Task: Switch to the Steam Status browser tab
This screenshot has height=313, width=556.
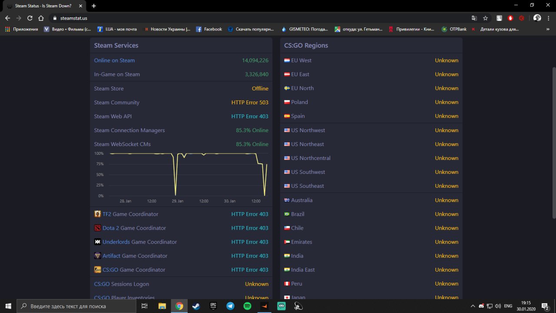Action: [43, 6]
